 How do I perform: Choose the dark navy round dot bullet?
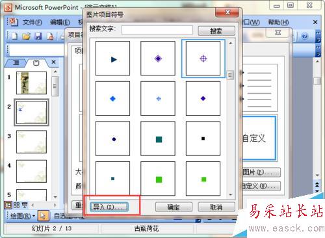[x=112, y=139]
